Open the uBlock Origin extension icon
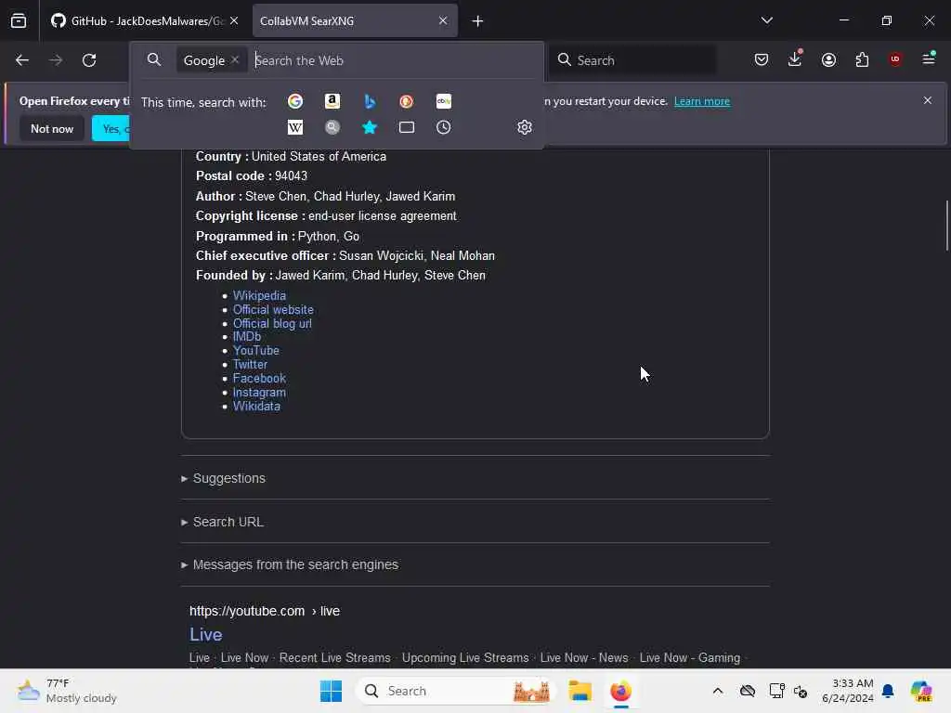This screenshot has width=951, height=713. click(895, 59)
